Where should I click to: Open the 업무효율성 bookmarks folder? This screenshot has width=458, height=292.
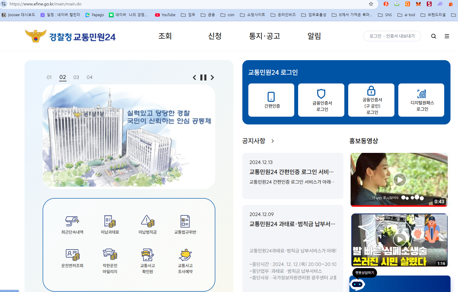click(x=314, y=15)
